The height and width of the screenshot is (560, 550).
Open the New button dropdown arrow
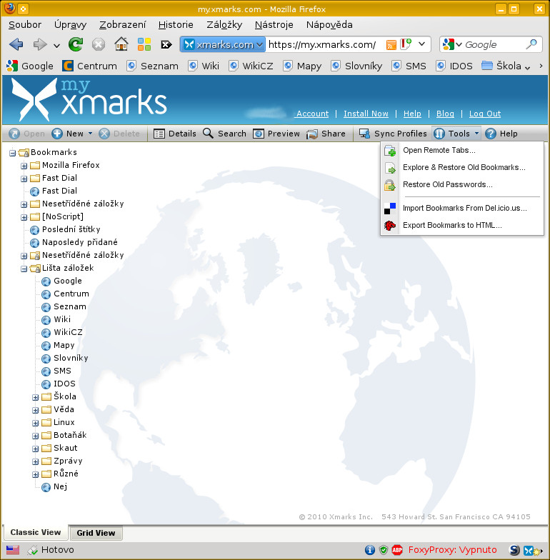pyautogui.click(x=90, y=133)
